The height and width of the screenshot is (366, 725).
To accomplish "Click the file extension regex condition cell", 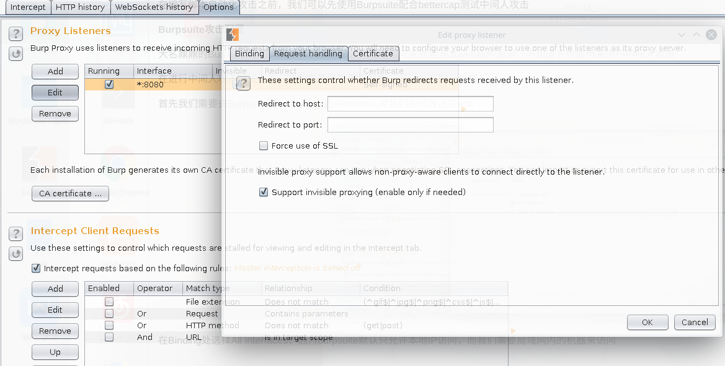I will click(x=432, y=302).
